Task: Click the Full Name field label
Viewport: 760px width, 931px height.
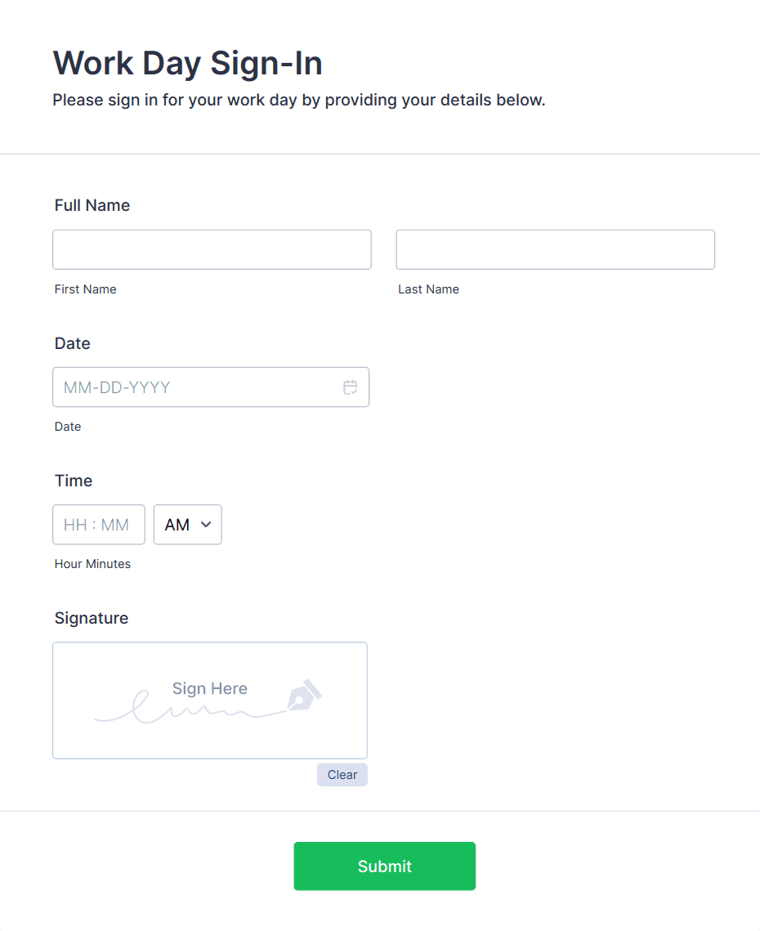Action: pos(92,205)
